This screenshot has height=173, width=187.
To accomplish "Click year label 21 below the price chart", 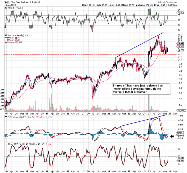I will (109, 114).
